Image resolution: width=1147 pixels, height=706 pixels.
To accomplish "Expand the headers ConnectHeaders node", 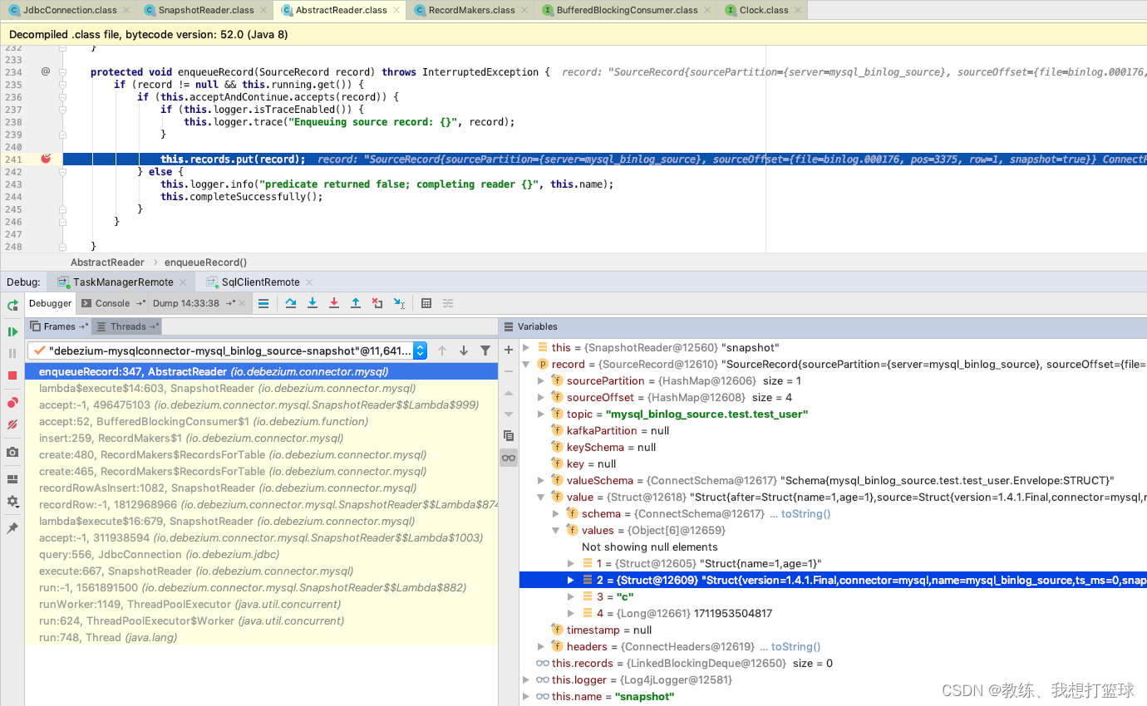I will pyautogui.click(x=541, y=646).
